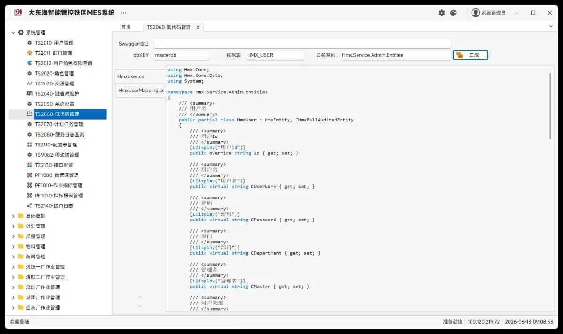Open the three-dots menu beside app title
Screen dimensions: 563x334
point(123,13)
